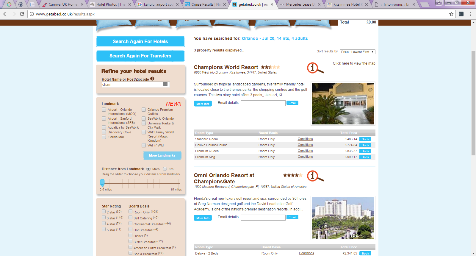Open the info magnifier for Champions World Resort
Viewport: 476px width, 256px height.
[315, 68]
